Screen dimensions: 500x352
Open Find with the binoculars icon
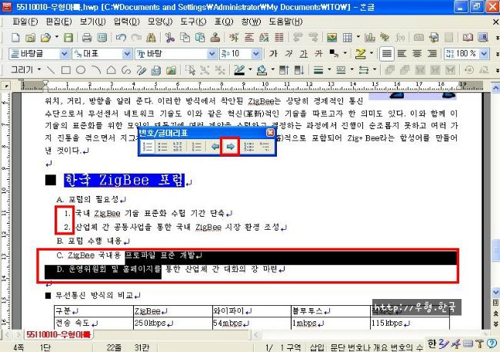(151, 38)
